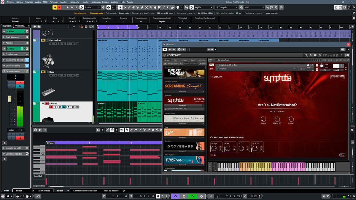
Task: Click the Kontakt save disk icon
Action: [x=306, y=55]
